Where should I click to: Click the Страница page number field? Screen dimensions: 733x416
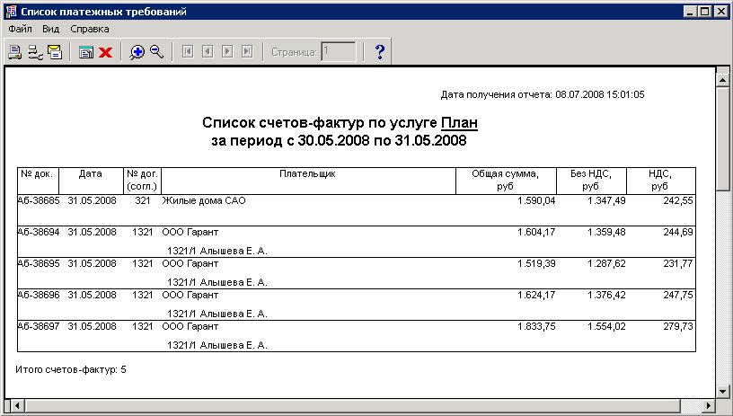339,52
